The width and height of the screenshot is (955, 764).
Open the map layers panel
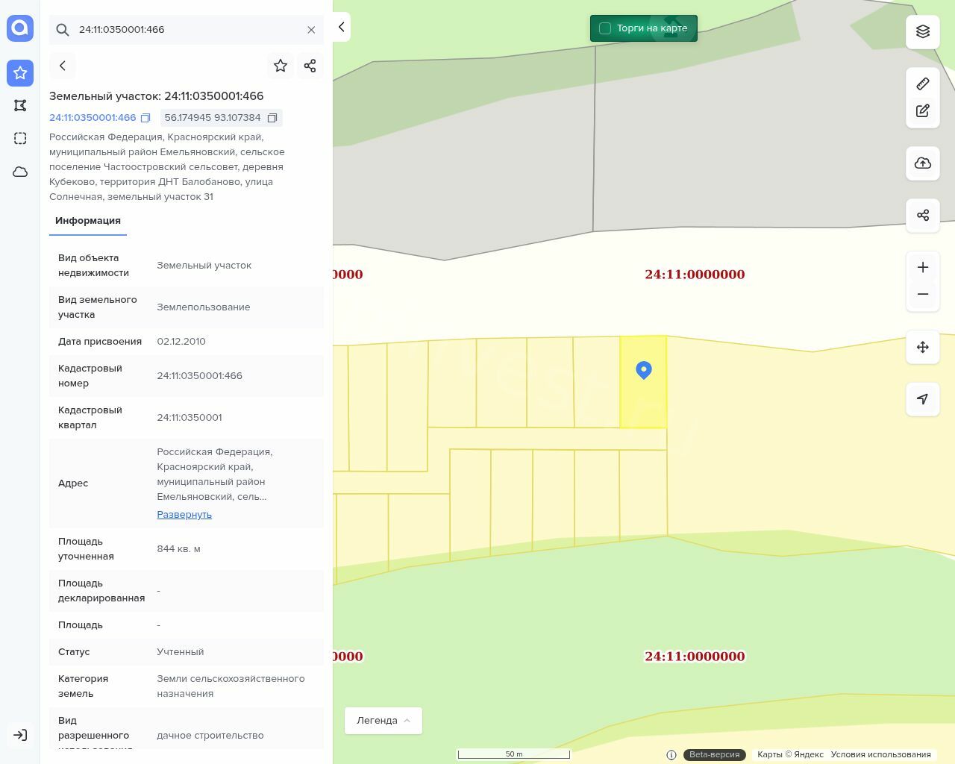pyautogui.click(x=923, y=31)
